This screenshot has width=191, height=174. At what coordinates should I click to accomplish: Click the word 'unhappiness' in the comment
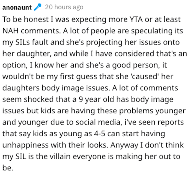[25, 145]
